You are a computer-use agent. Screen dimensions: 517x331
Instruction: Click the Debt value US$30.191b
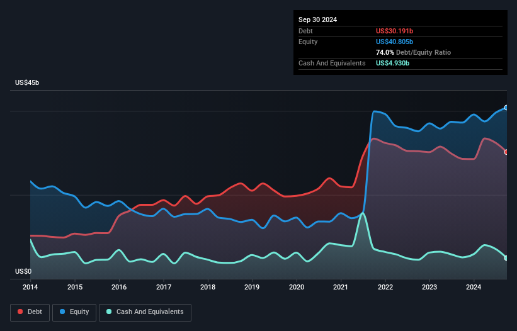click(394, 31)
